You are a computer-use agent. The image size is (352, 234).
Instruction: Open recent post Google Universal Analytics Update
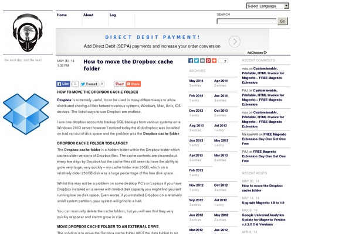pos(263,220)
